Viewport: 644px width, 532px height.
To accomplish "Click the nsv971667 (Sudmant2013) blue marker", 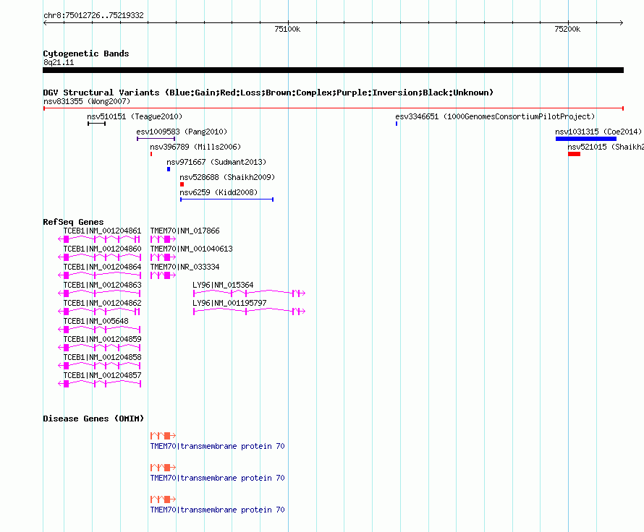I will pos(169,169).
